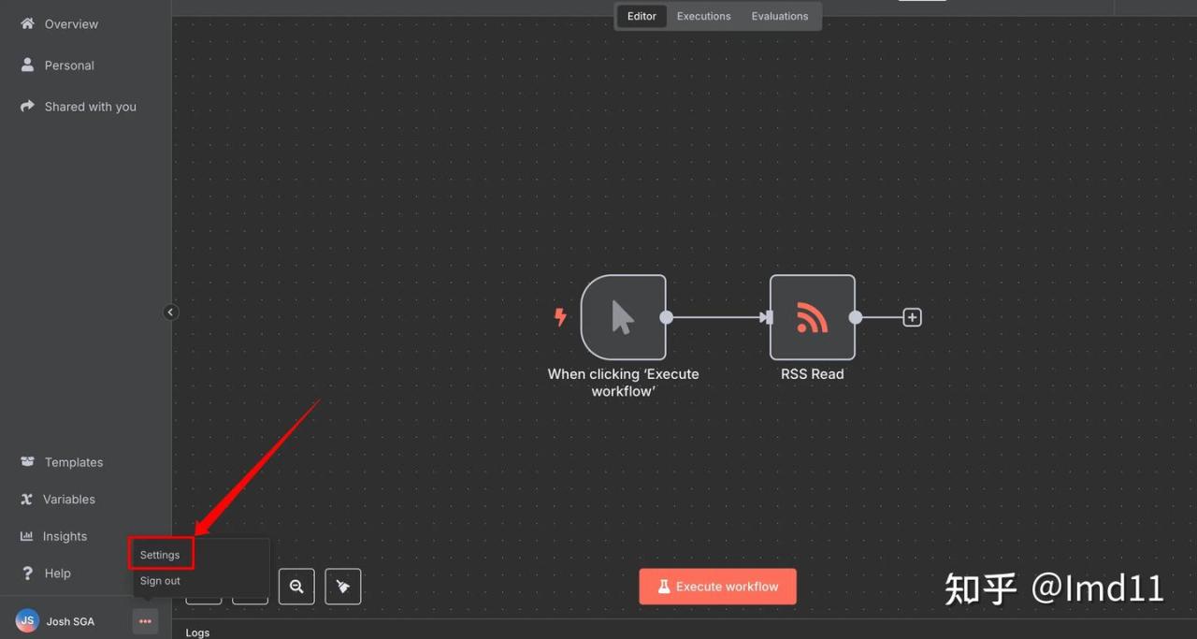Switch to the Evaluations tab
Viewport: 1197px width, 639px height.
point(779,16)
